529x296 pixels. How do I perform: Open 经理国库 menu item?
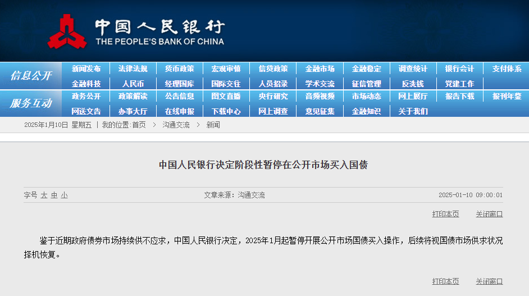pyautogui.click(x=180, y=84)
